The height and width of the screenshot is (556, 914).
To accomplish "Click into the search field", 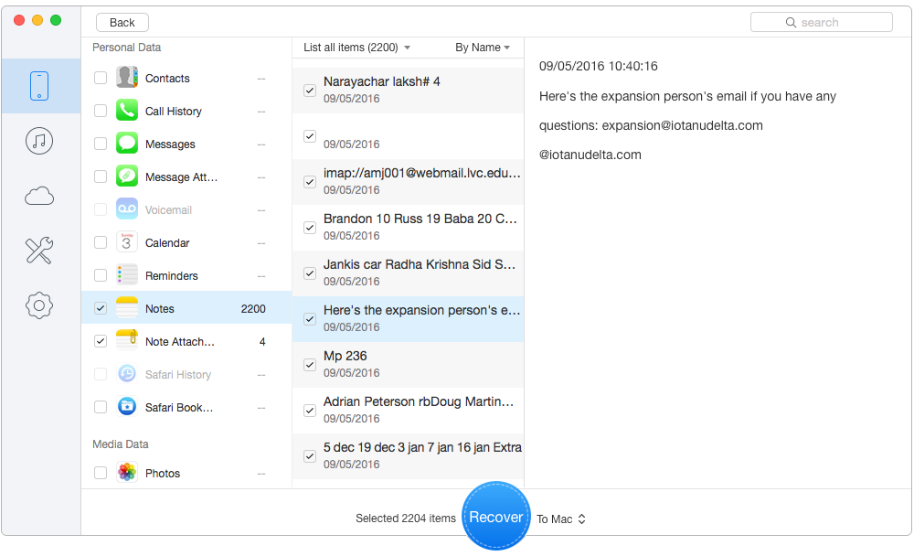I will pyautogui.click(x=822, y=22).
